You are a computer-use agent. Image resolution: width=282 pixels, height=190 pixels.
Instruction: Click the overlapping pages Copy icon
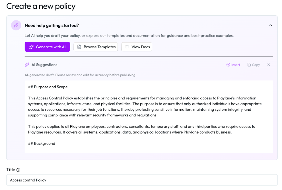[249, 65]
